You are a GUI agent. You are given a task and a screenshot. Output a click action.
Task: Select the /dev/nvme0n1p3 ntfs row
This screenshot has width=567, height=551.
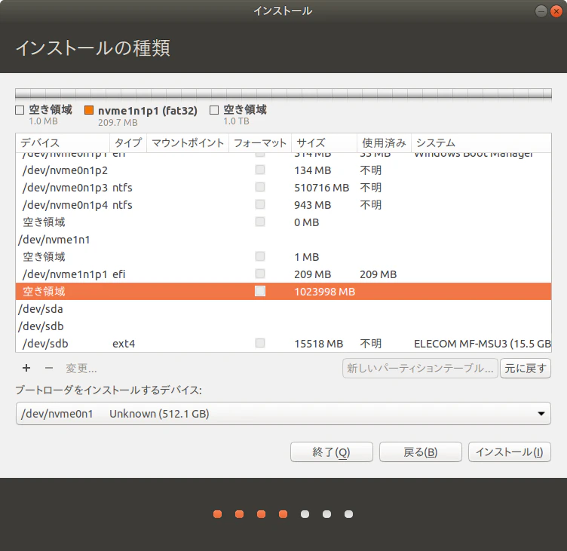[283, 187]
